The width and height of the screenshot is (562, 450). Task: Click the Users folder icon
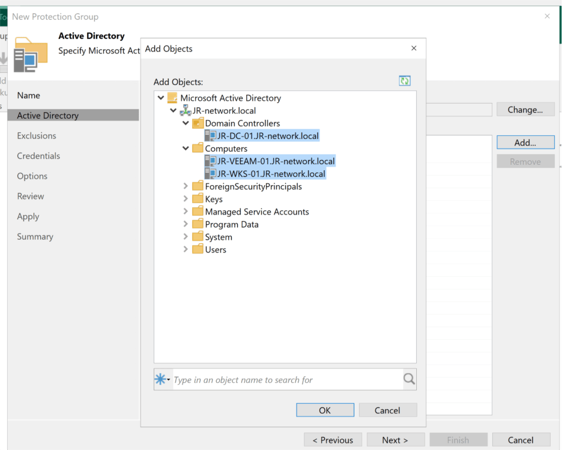(x=198, y=249)
